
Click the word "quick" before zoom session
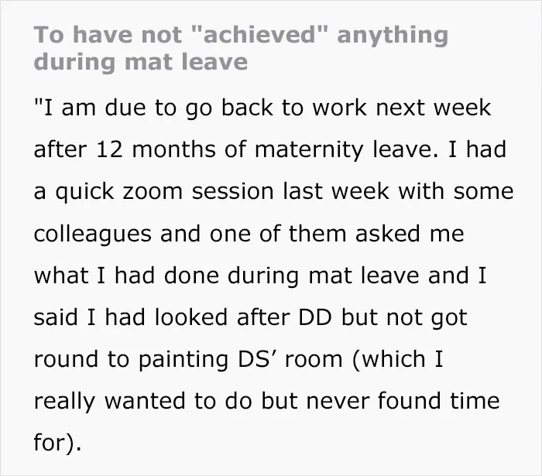(x=84, y=193)
